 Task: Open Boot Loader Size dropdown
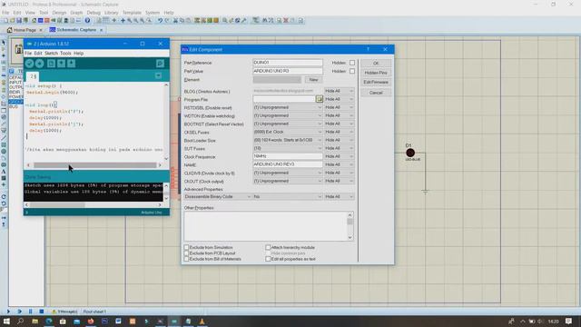(x=288, y=140)
